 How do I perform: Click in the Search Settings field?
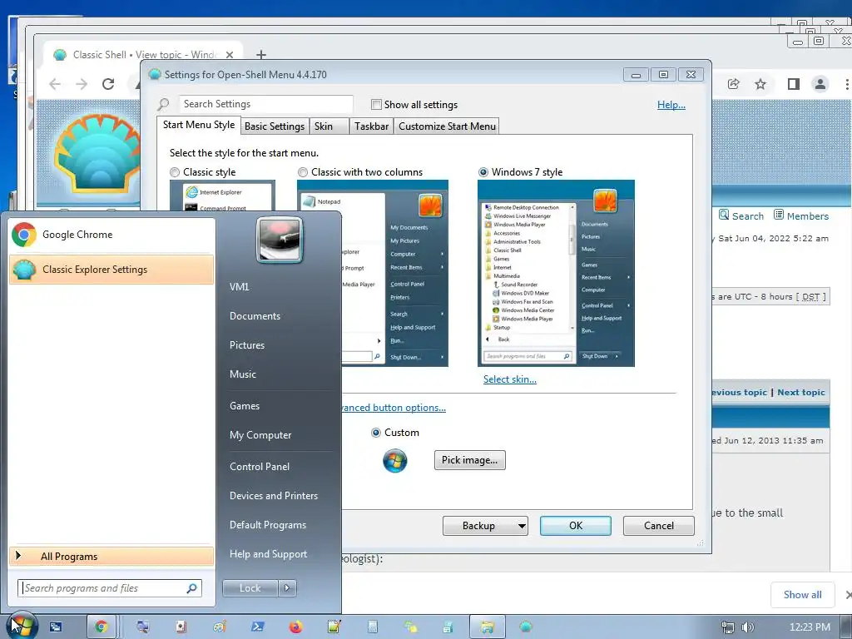tap(266, 104)
